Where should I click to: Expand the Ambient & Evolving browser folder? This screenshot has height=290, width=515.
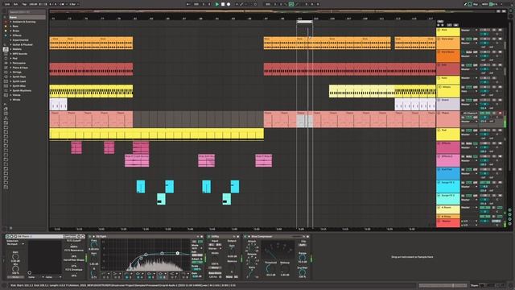[x=10, y=22]
